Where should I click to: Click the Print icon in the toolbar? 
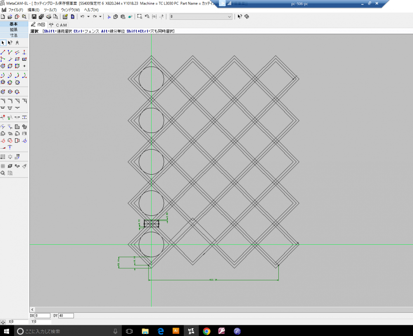click(48, 17)
